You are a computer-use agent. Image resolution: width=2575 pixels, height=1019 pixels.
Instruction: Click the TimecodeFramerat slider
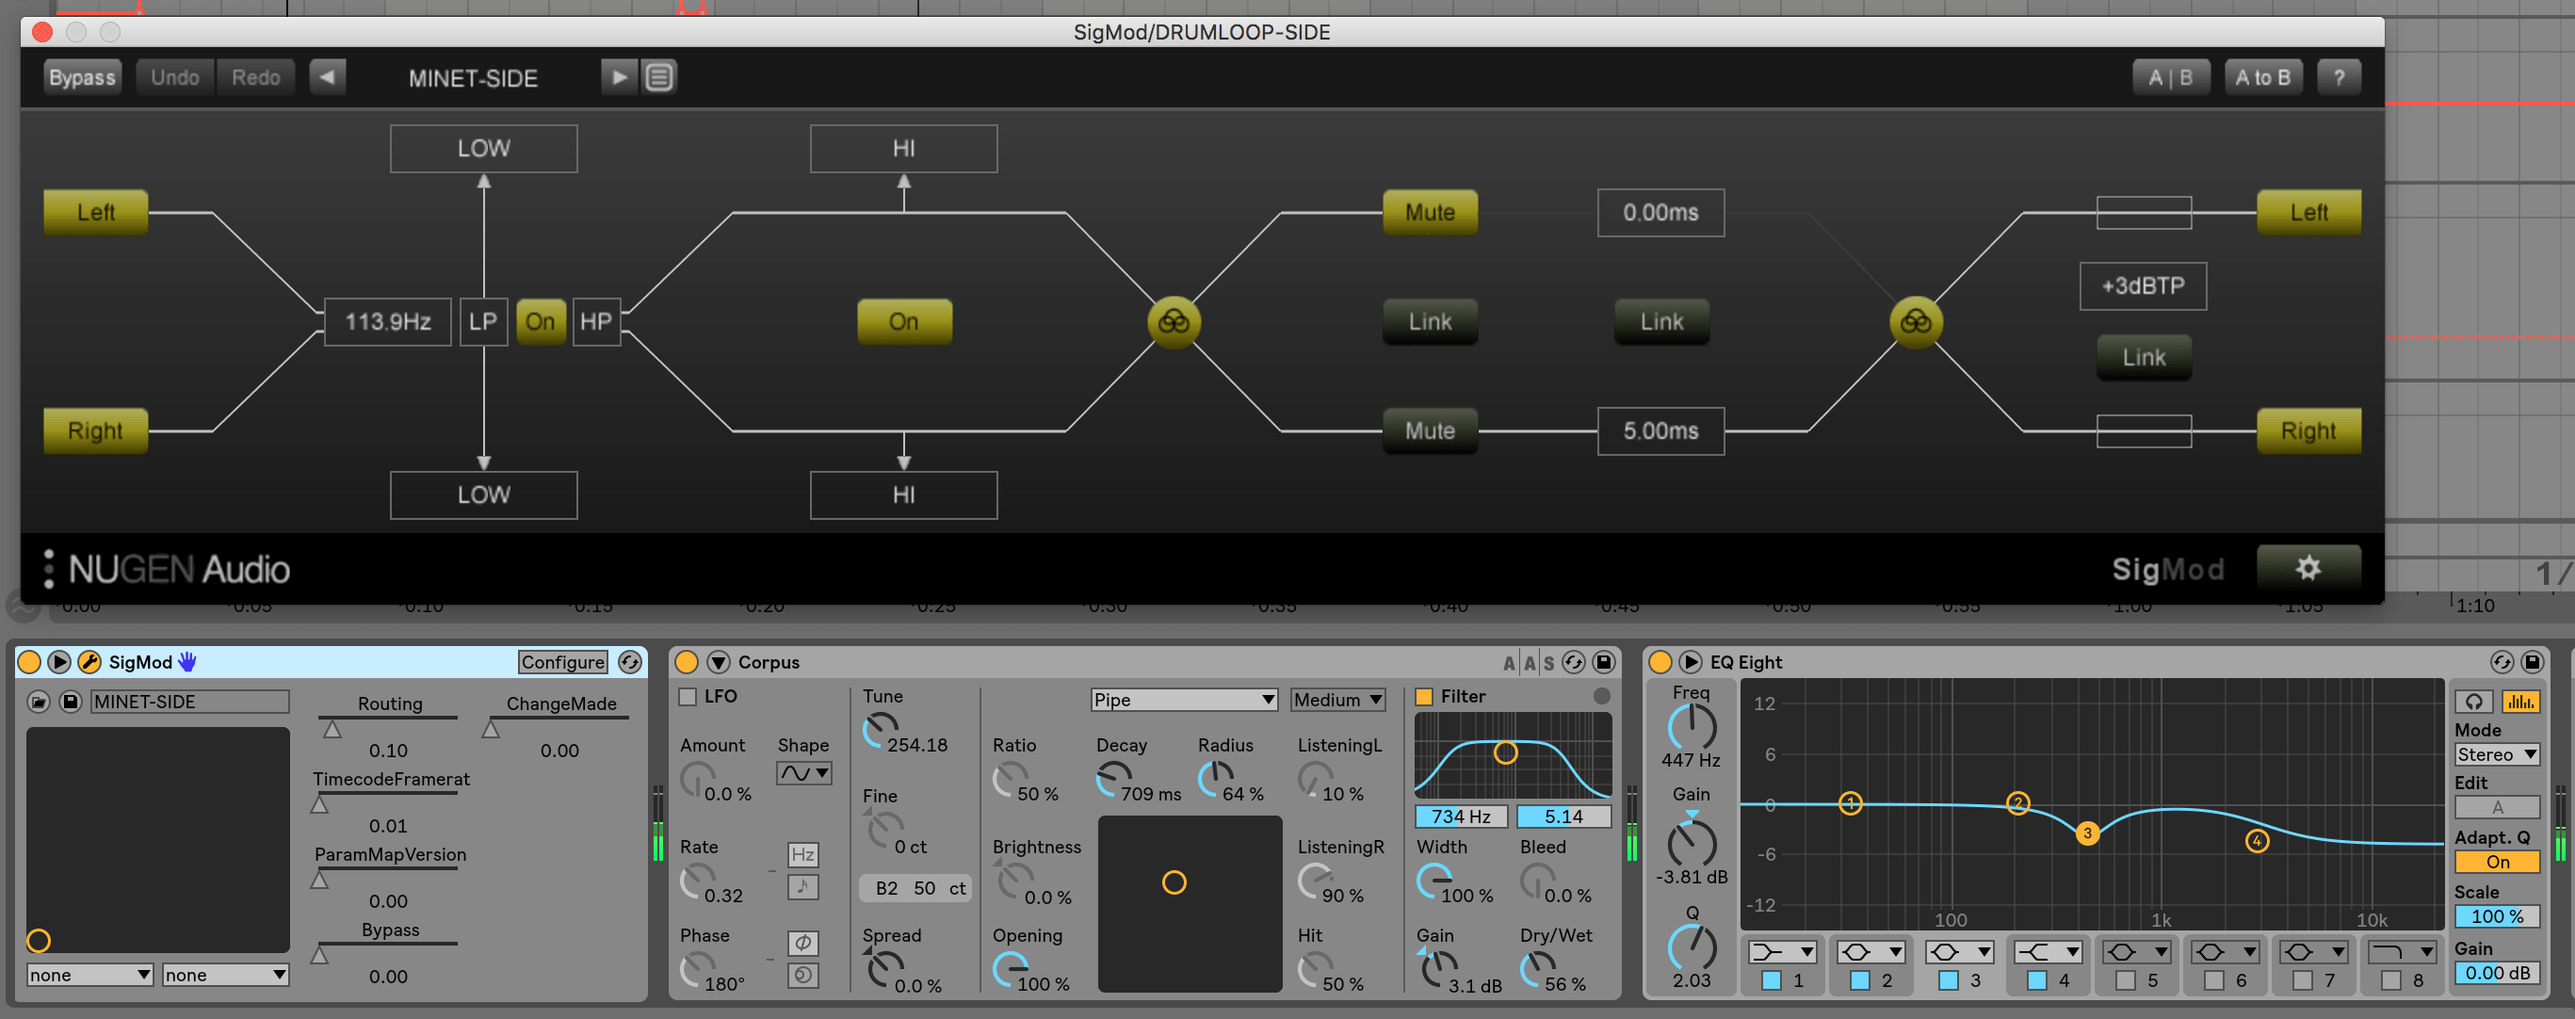click(x=388, y=802)
